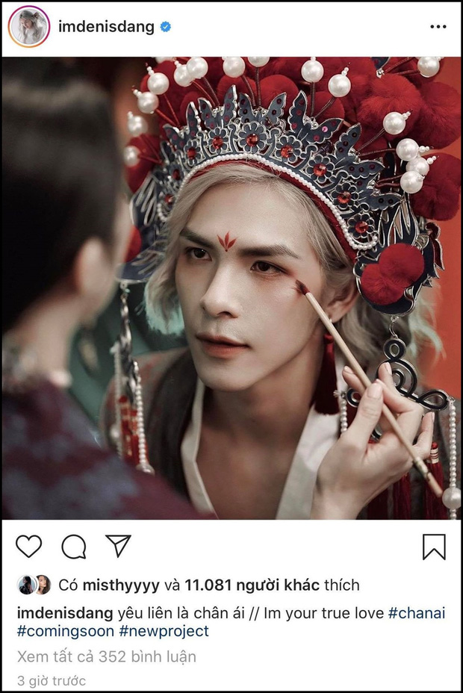Open imdenisdang profile picture story
The image size is (463, 693).
tap(28, 27)
